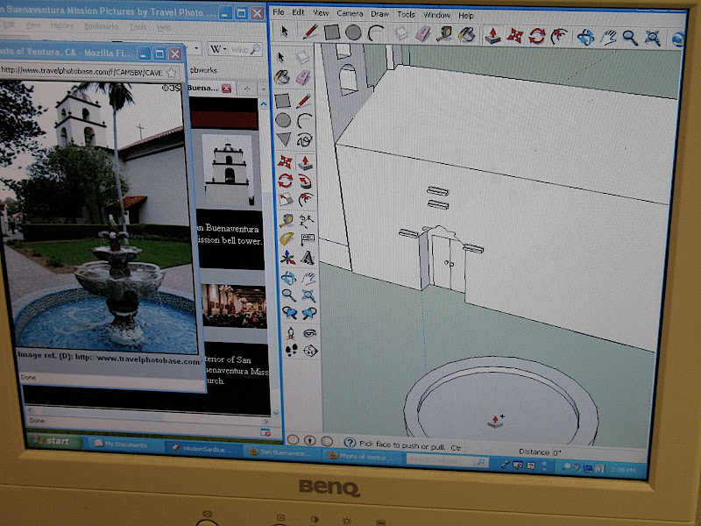
Task: Select the Dimension tool in the left palette
Action: click(306, 220)
